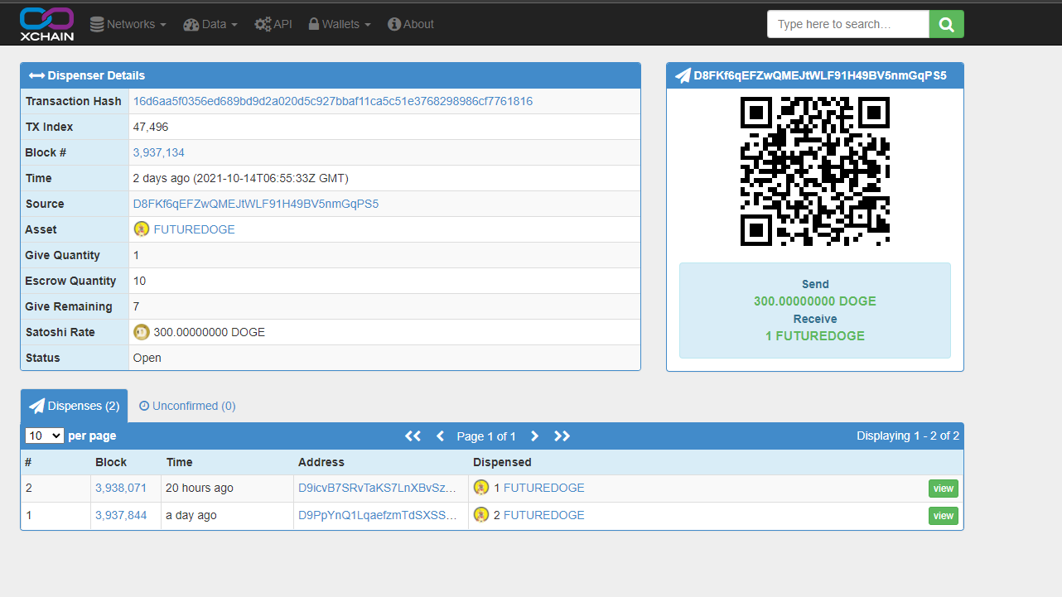Image resolution: width=1062 pixels, height=597 pixels.
Task: Click the Dispensed column header
Action: (x=502, y=462)
